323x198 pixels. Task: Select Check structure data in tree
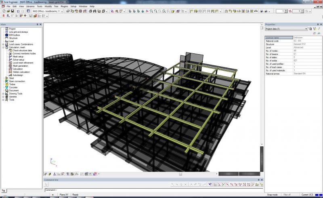point(22,51)
